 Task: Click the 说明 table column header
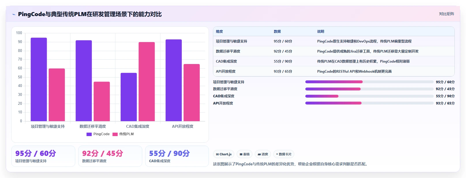(320, 32)
